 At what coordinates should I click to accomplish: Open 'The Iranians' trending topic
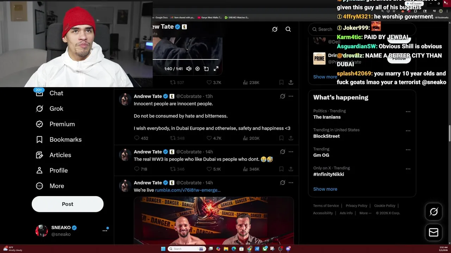coord(327,117)
